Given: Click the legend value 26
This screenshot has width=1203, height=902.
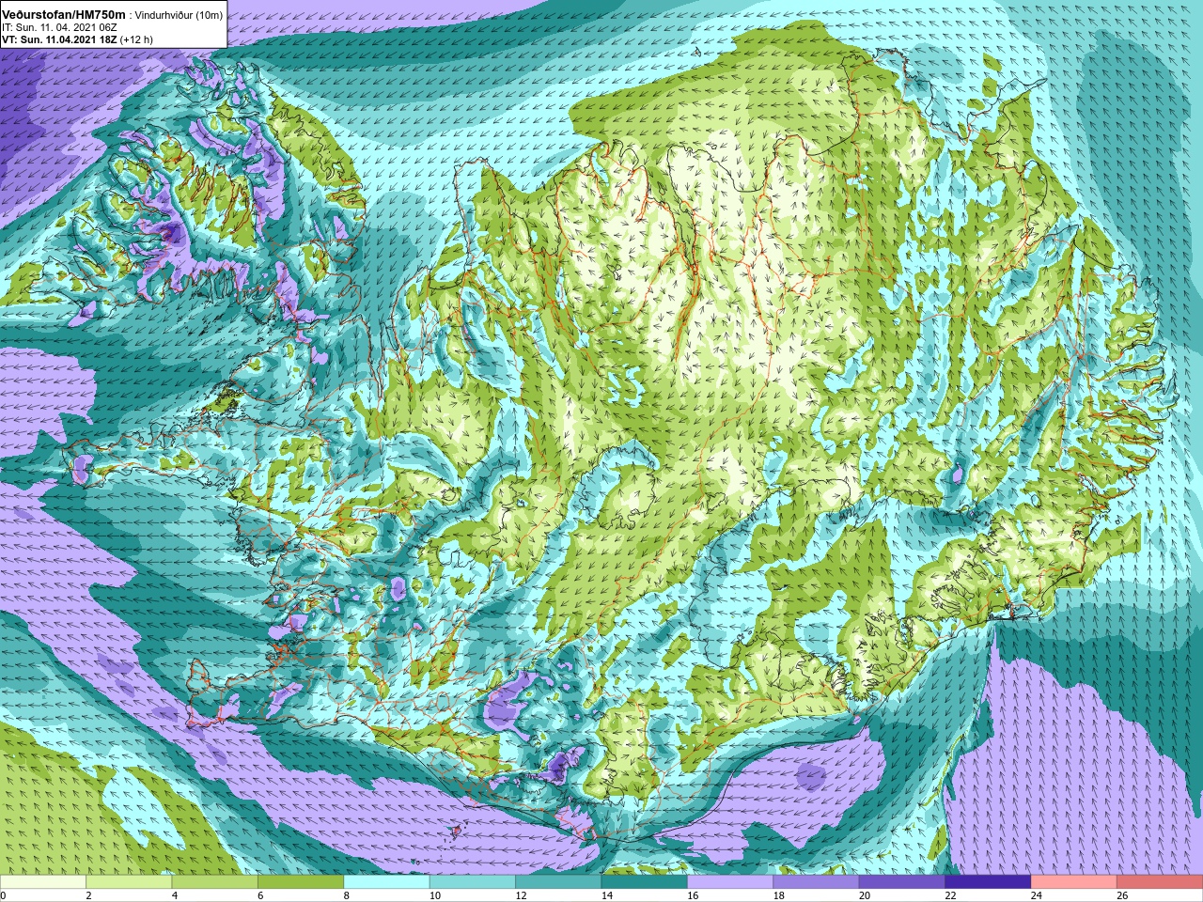Looking at the screenshot, I should (x=1122, y=895).
